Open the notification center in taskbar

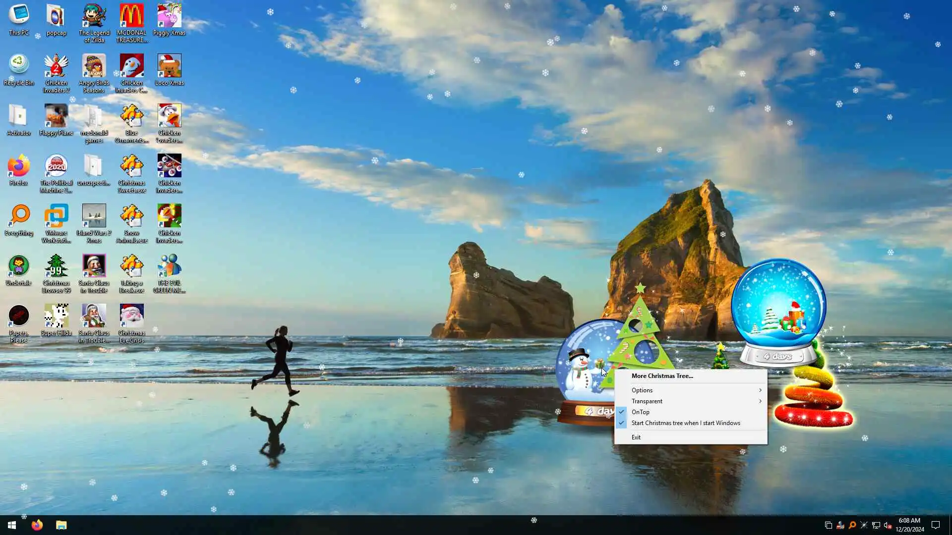coord(936,525)
